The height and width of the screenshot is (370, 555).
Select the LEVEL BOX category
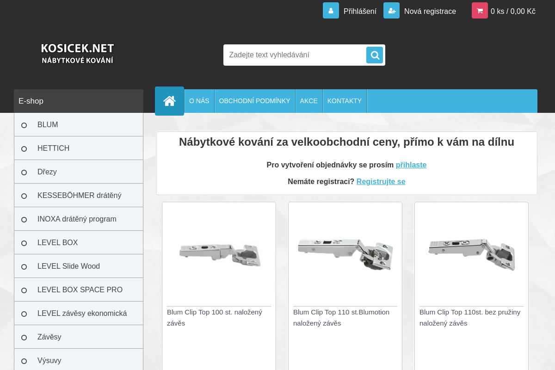pos(79,243)
